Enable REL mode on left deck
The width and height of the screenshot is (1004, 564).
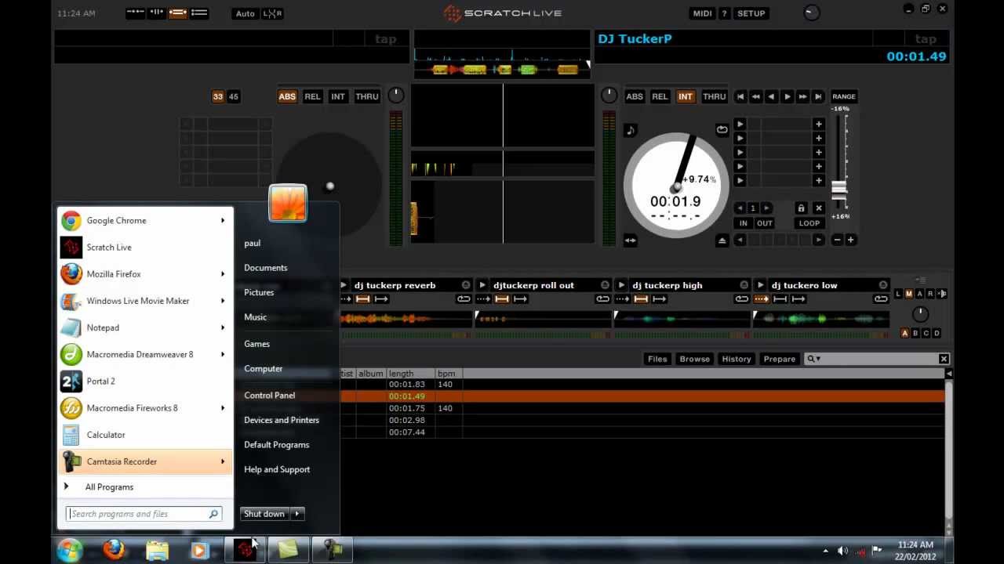point(312,97)
